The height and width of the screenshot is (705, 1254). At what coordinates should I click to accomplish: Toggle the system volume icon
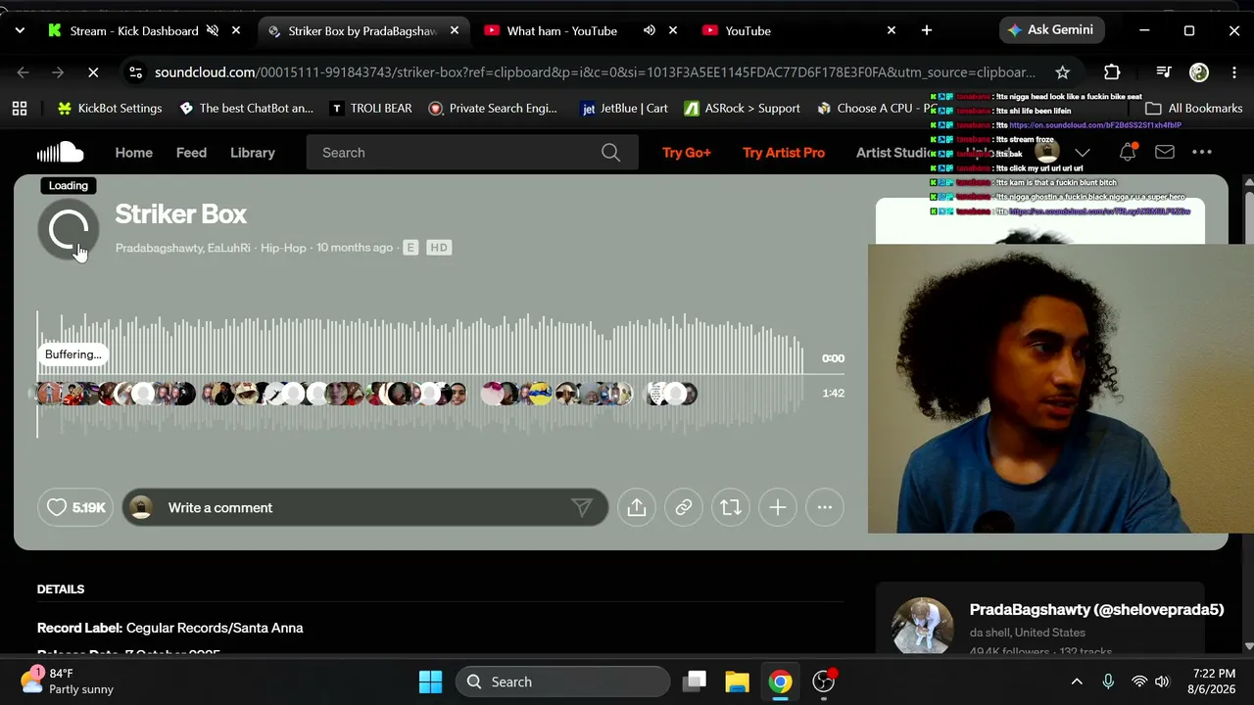(x=1162, y=681)
